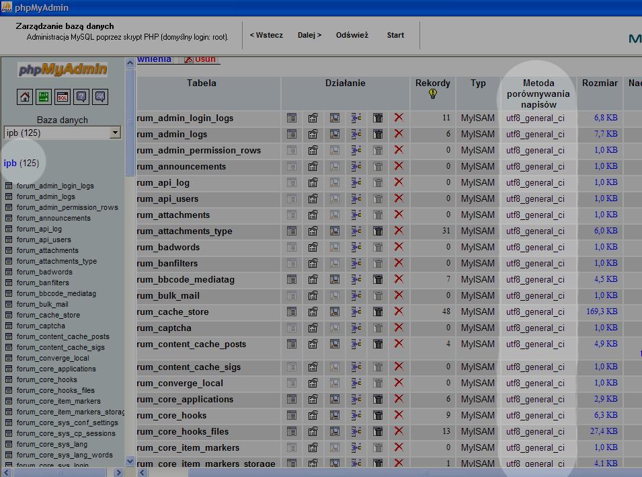Screen dimensions: 642x477
Task: Open the SQL query window icon
Action: [x=63, y=97]
